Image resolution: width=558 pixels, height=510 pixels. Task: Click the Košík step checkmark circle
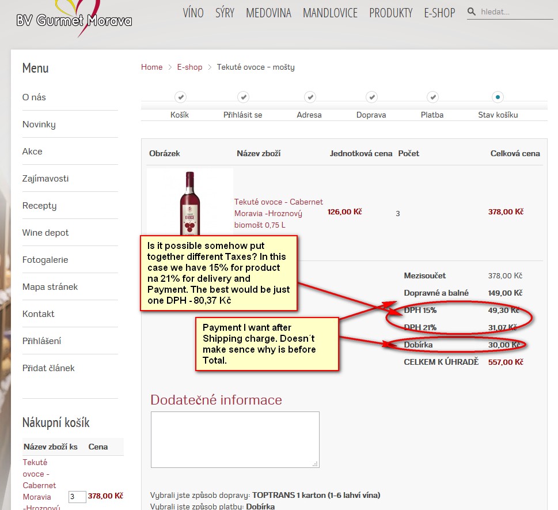coord(181,97)
